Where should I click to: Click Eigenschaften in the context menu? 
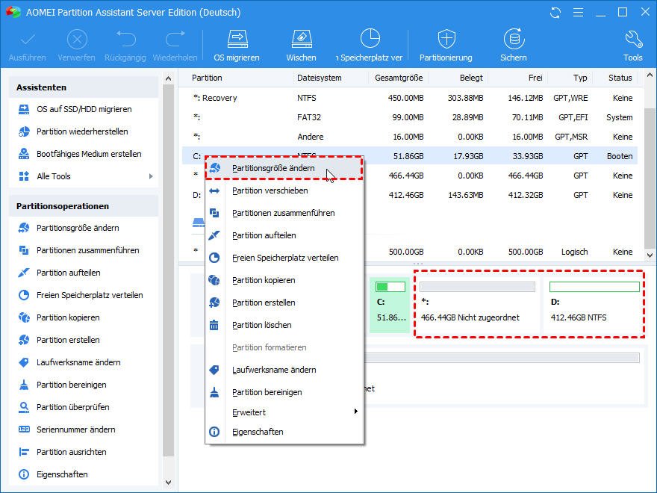coord(258,432)
